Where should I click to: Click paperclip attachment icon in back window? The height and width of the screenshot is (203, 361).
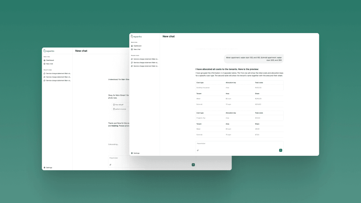(110, 165)
